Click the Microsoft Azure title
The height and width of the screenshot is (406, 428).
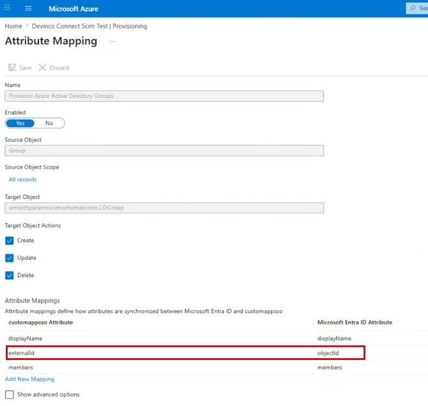pos(73,9)
